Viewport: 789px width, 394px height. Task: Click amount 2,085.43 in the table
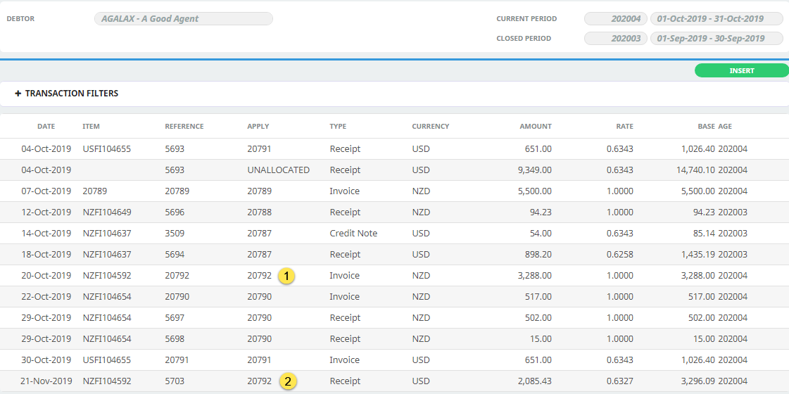[536, 381]
